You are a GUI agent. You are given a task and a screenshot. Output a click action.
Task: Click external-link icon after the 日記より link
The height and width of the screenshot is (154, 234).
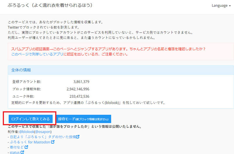click(78, 137)
